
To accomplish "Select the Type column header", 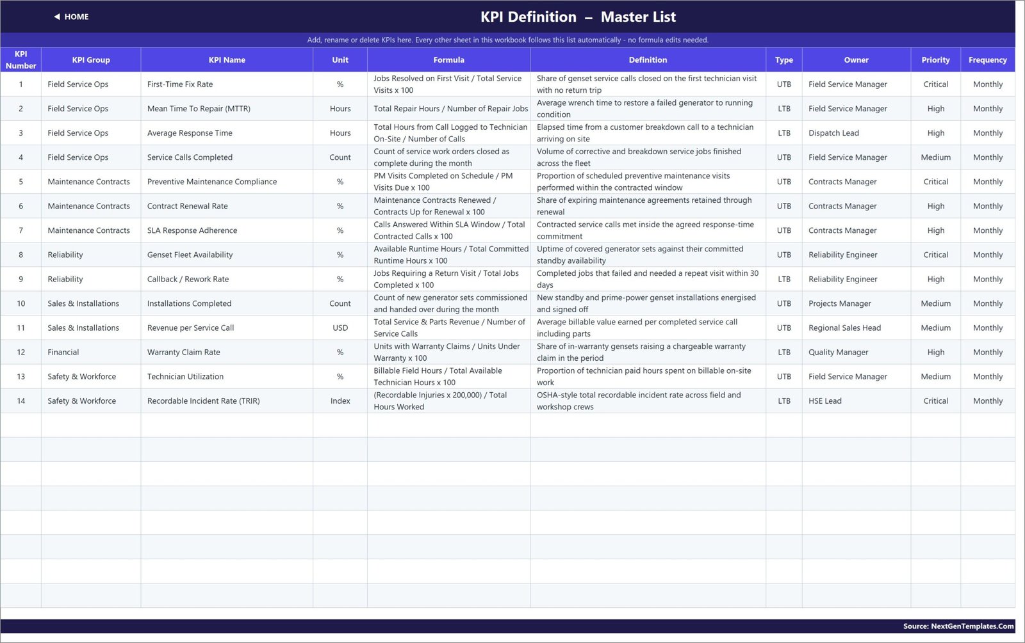I will (784, 60).
